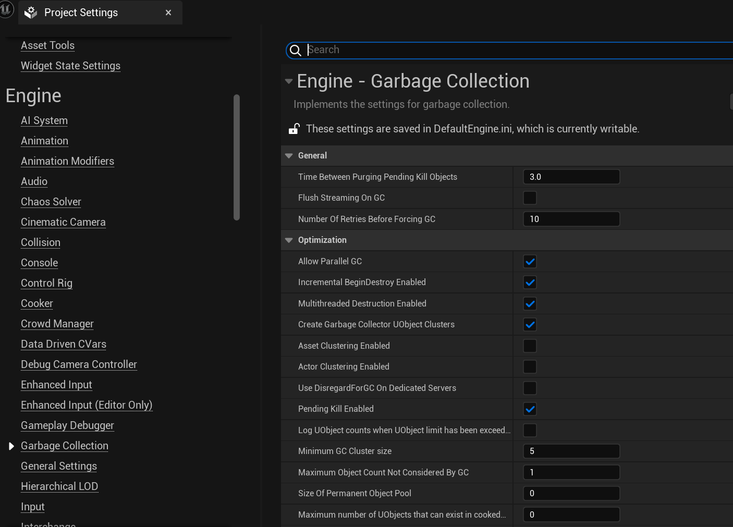Collapse the General section
Viewport: 733px width, 527px height.
(289, 156)
